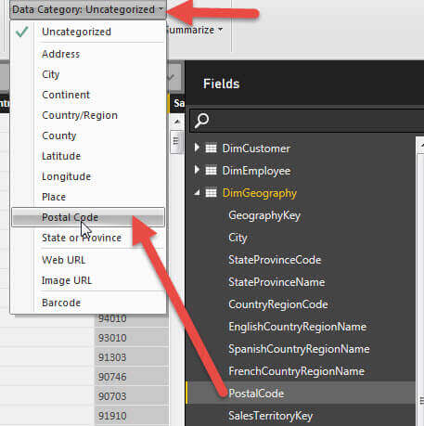The image size is (424, 426).
Task: Click the cell containing 90746
Action: pyautogui.click(x=132, y=377)
